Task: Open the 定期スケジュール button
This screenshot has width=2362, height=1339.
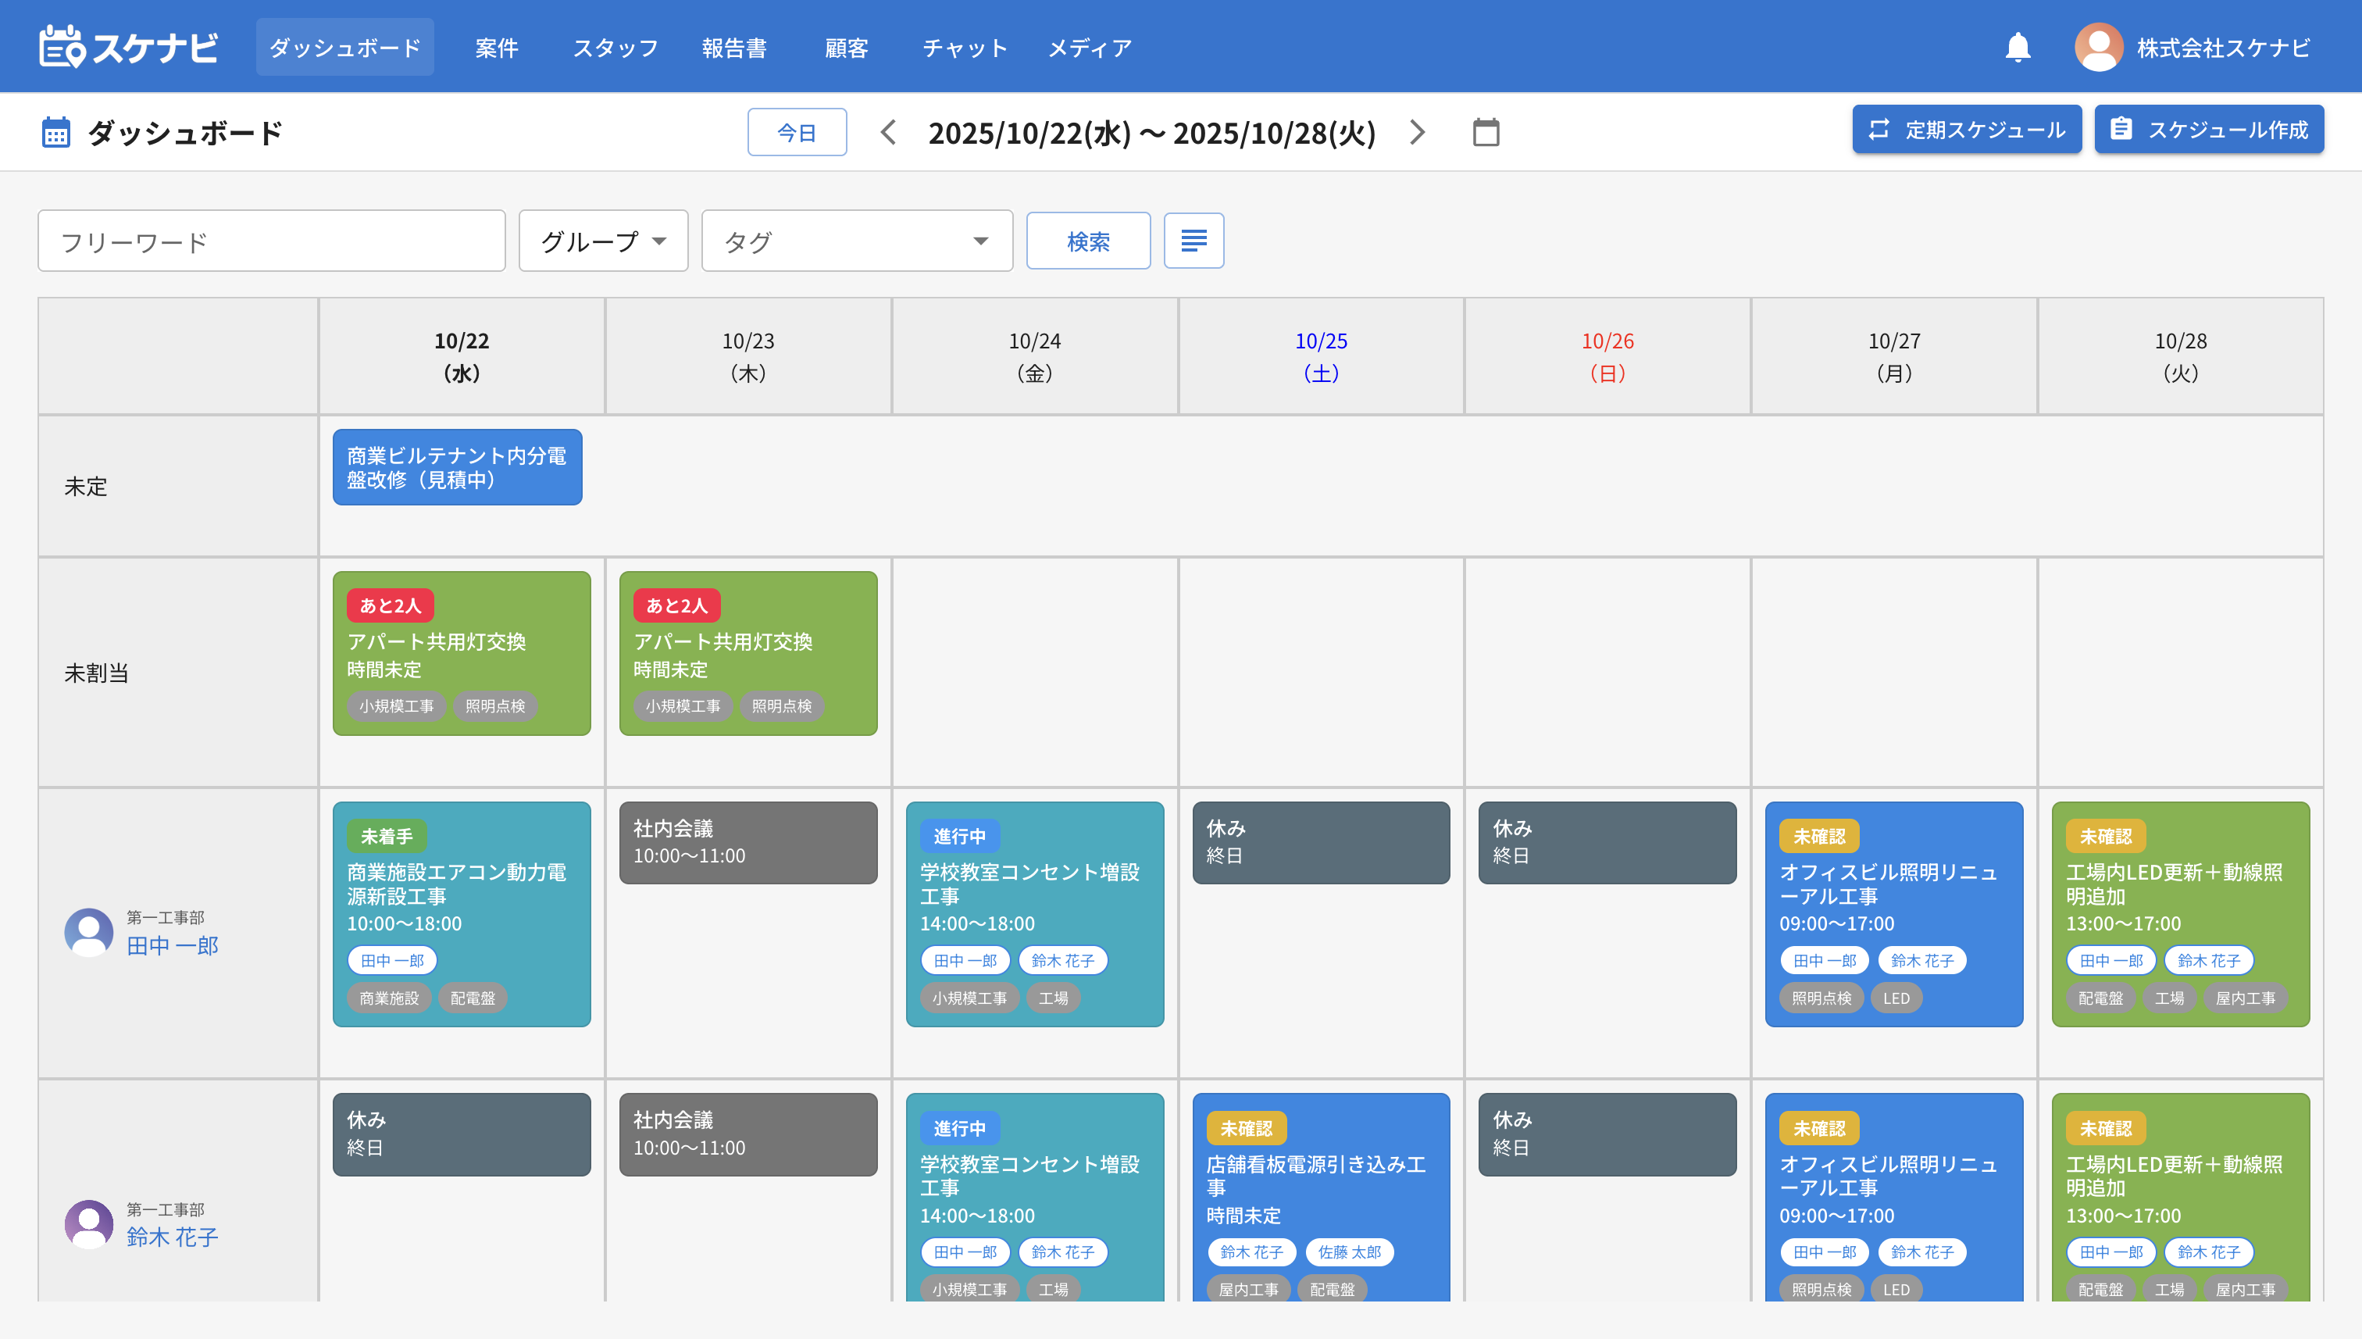Action: coord(1967,130)
